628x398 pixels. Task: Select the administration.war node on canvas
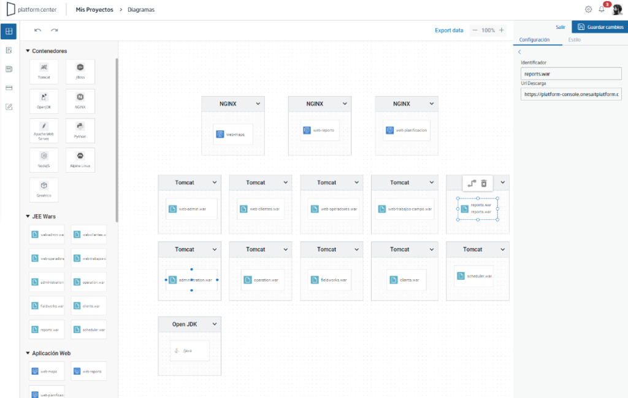[x=191, y=280]
